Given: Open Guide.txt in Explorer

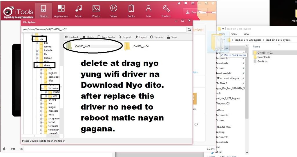Looking at the screenshot, I should click(x=262, y=61).
